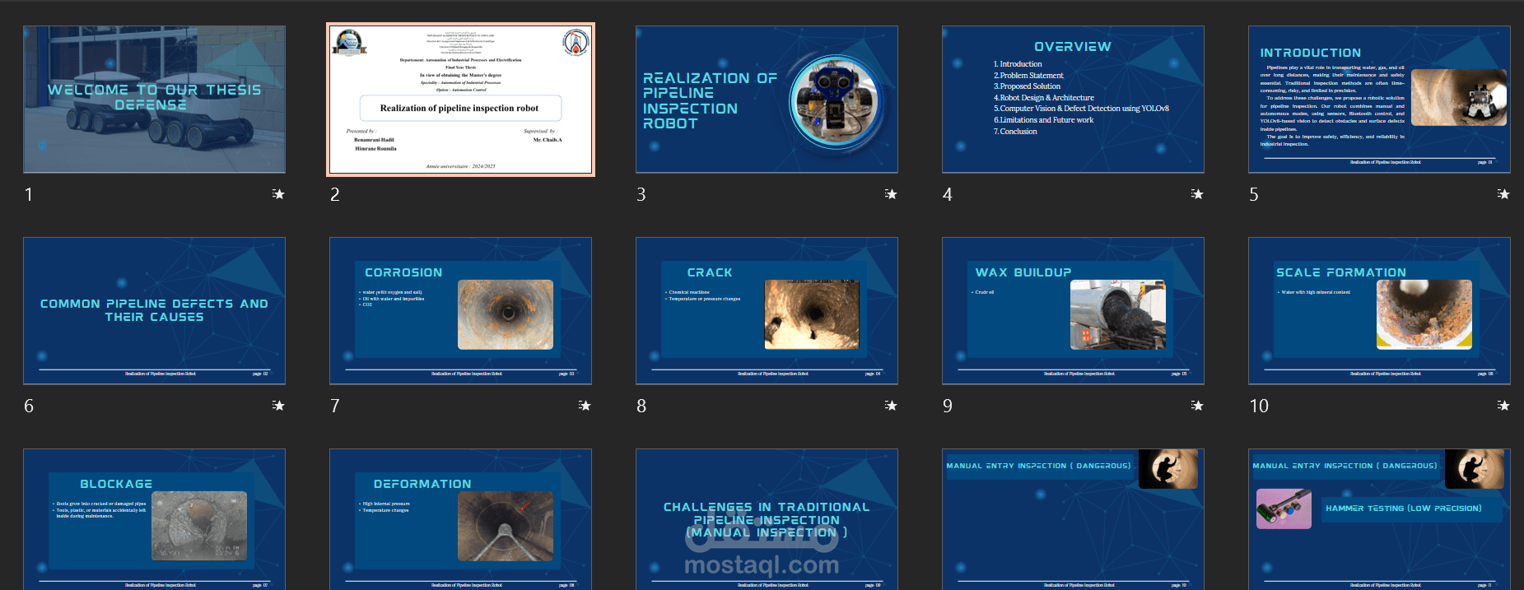Click slide number '7' label
This screenshot has width=1524, height=590.
coord(335,406)
